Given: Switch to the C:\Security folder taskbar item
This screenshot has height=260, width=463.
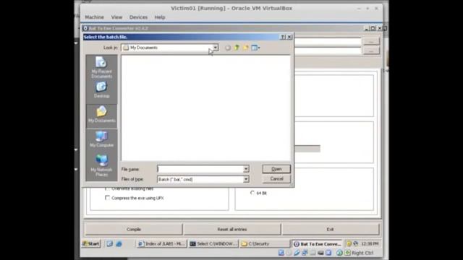Looking at the screenshot, I should 265,244.
